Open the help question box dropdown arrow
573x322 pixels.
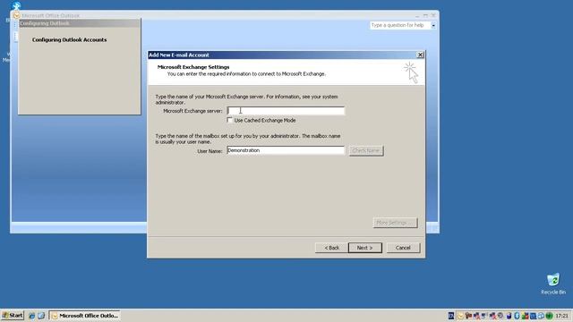tap(433, 26)
